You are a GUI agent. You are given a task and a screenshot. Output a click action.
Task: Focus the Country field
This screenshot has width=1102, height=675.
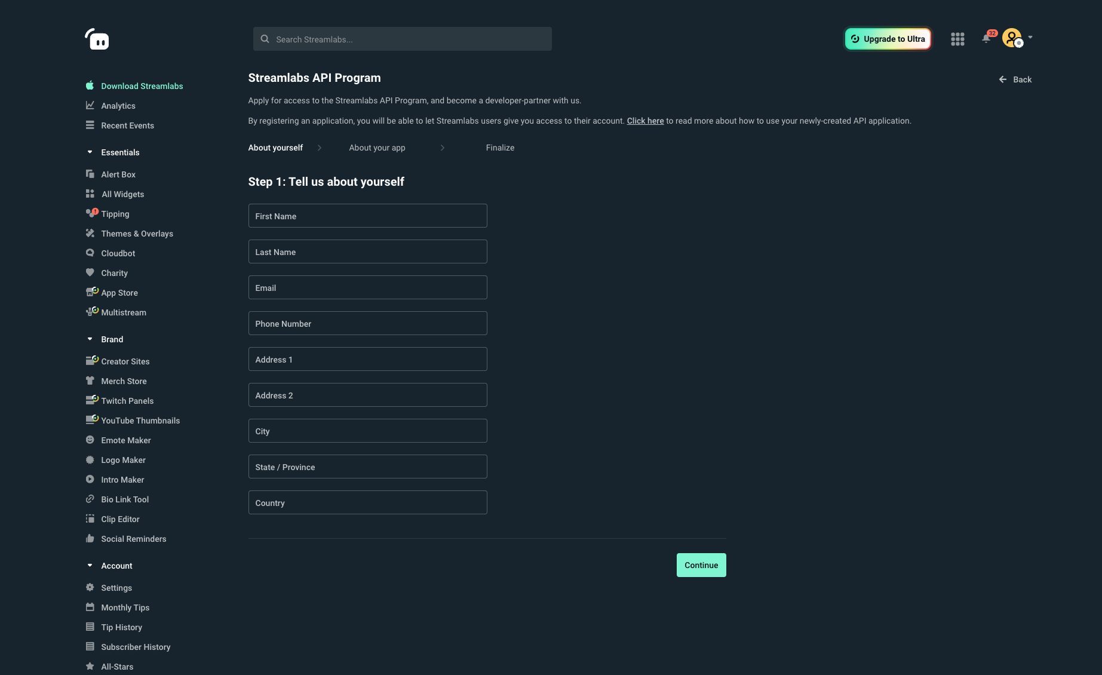[x=367, y=502]
